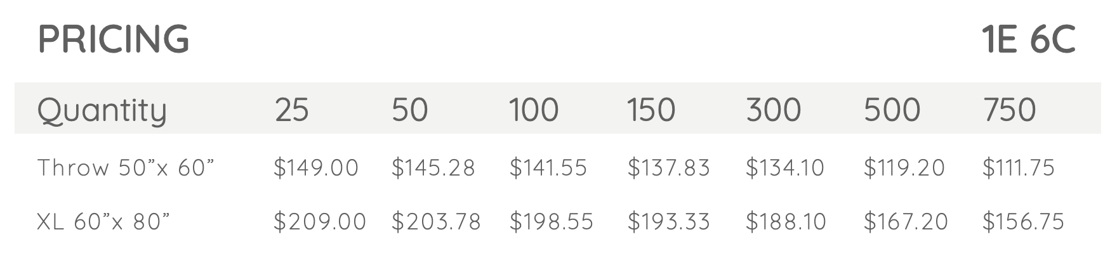Select the 750 quantity column header
The height and width of the screenshot is (270, 1117).
pos(1009,110)
